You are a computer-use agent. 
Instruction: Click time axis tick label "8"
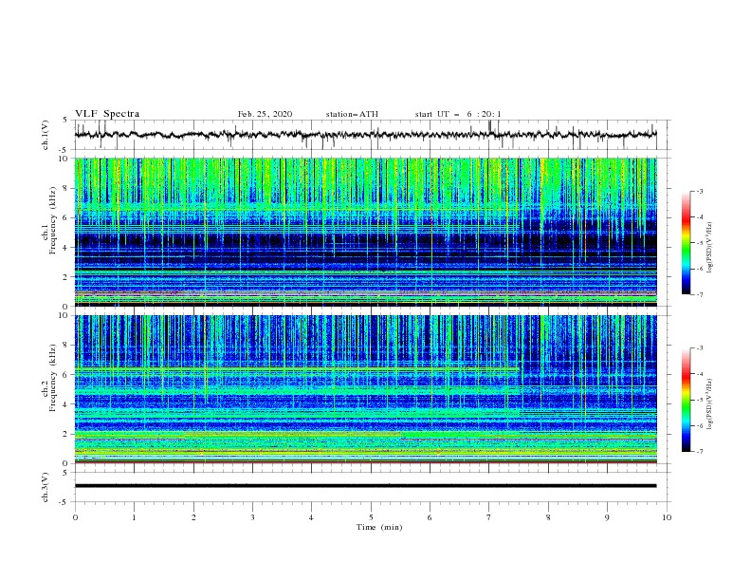click(x=548, y=517)
